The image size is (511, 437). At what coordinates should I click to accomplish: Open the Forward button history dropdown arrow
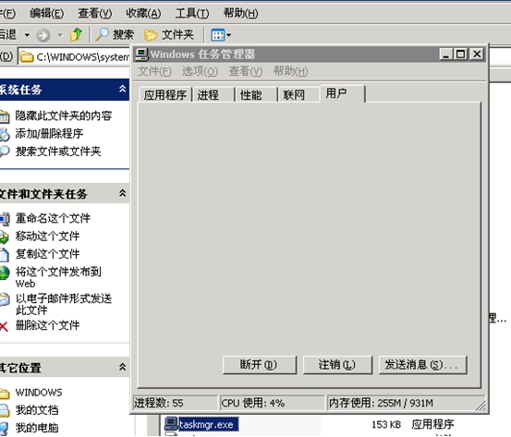click(60, 35)
